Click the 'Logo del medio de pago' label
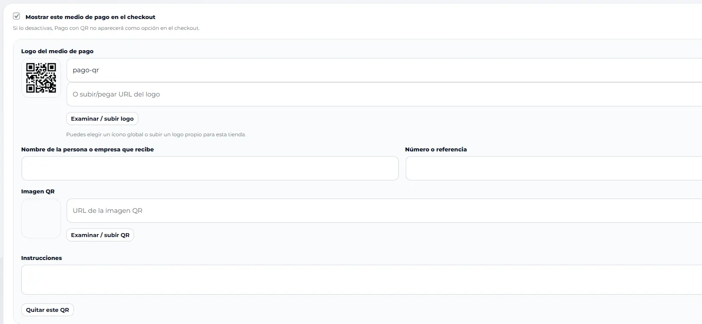The height and width of the screenshot is (324, 702). coord(57,51)
